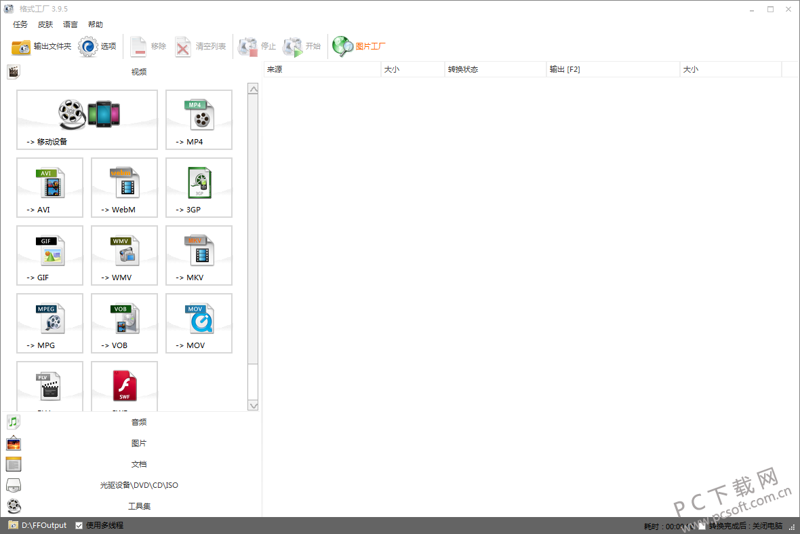Click the format list scroll down arrow

[253, 406]
